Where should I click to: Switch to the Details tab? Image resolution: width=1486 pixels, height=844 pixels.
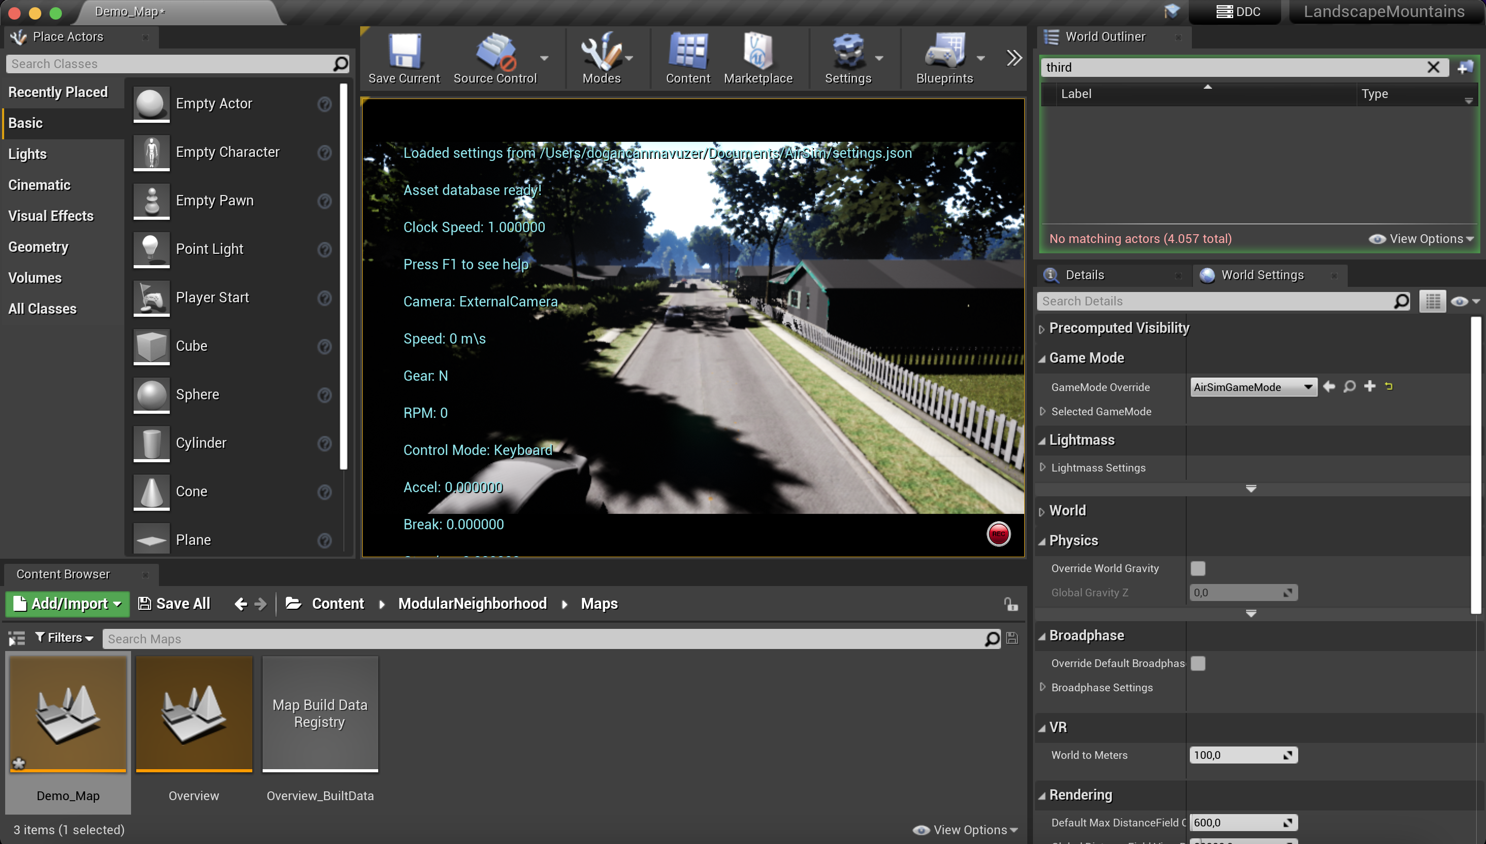click(x=1085, y=275)
